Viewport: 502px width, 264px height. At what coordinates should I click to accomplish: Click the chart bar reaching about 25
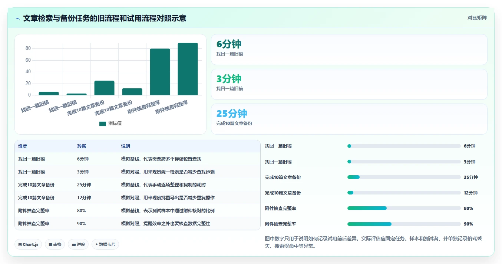pyautogui.click(x=104, y=88)
